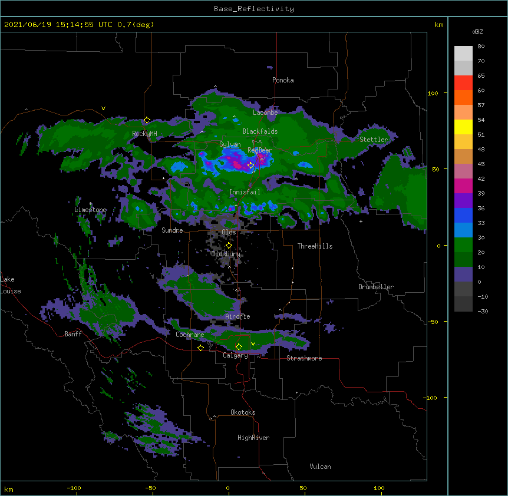Screen dimensions: 508x496
Task: Click the Blackfalds label
Action: (260, 131)
